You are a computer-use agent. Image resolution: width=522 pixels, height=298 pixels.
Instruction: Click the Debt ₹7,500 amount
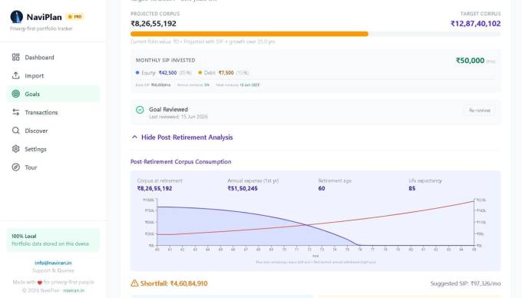tap(226, 73)
